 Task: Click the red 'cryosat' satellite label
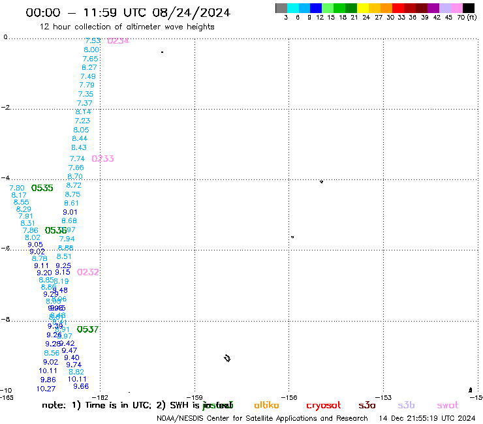click(324, 406)
